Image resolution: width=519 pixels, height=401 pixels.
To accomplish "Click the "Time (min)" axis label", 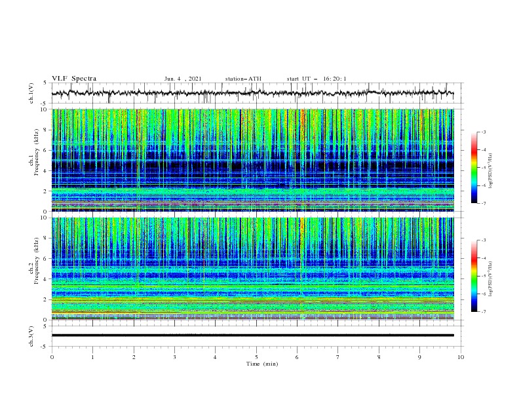I will 262,364.
